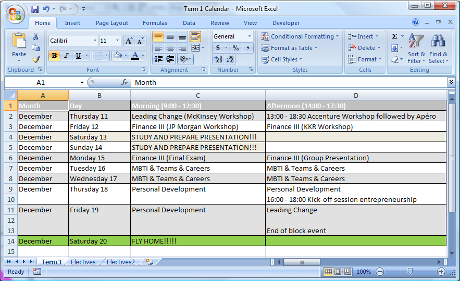Switch to the Electives2 sheet tab
This screenshot has height=281, width=460.
coord(120,262)
